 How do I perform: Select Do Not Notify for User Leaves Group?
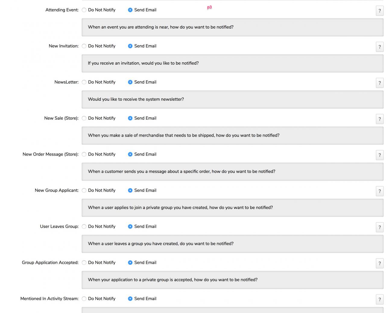pyautogui.click(x=84, y=226)
